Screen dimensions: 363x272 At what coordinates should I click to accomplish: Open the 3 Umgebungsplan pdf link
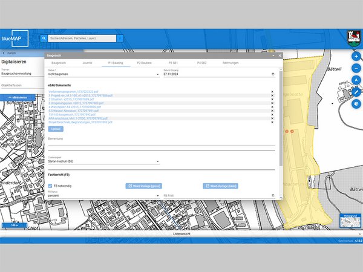(76, 103)
